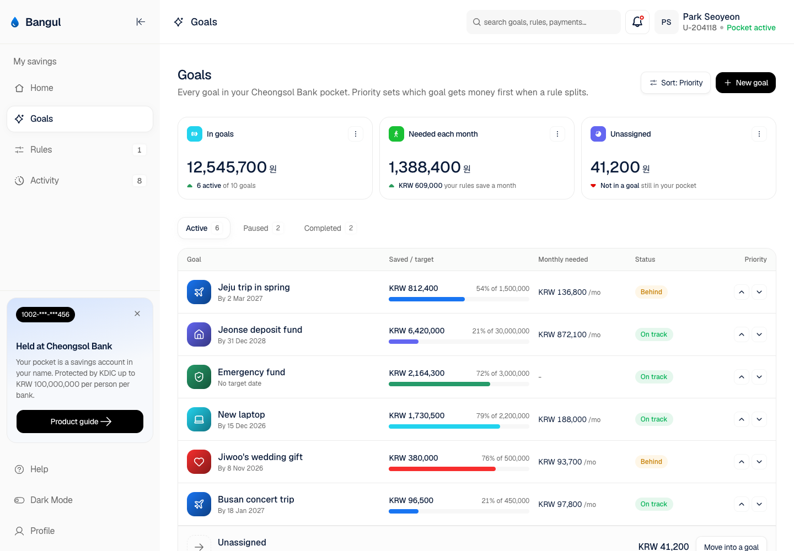Screen dimensions: 794x551
Task: Open the Needed each month card menu
Action: click(x=557, y=134)
